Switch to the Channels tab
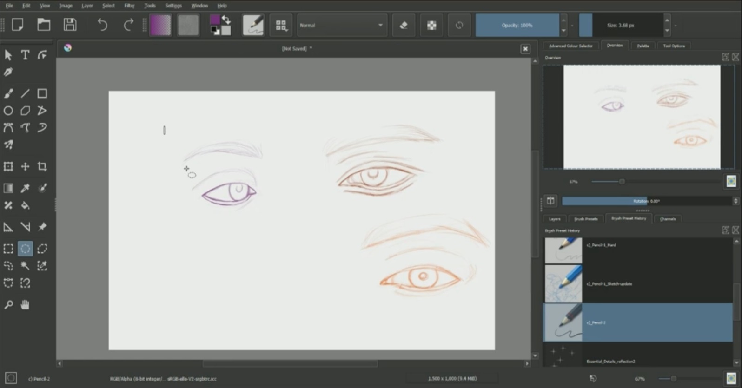The image size is (742, 388). point(668,218)
